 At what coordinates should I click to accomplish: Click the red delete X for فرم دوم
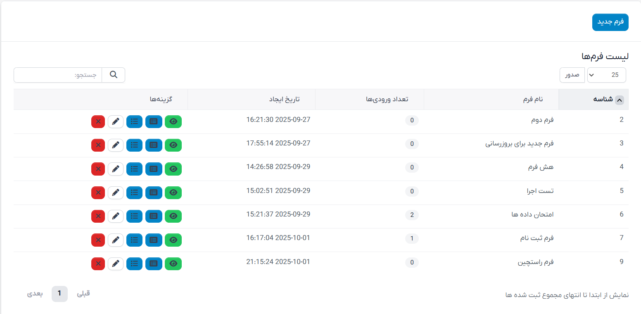[98, 121]
